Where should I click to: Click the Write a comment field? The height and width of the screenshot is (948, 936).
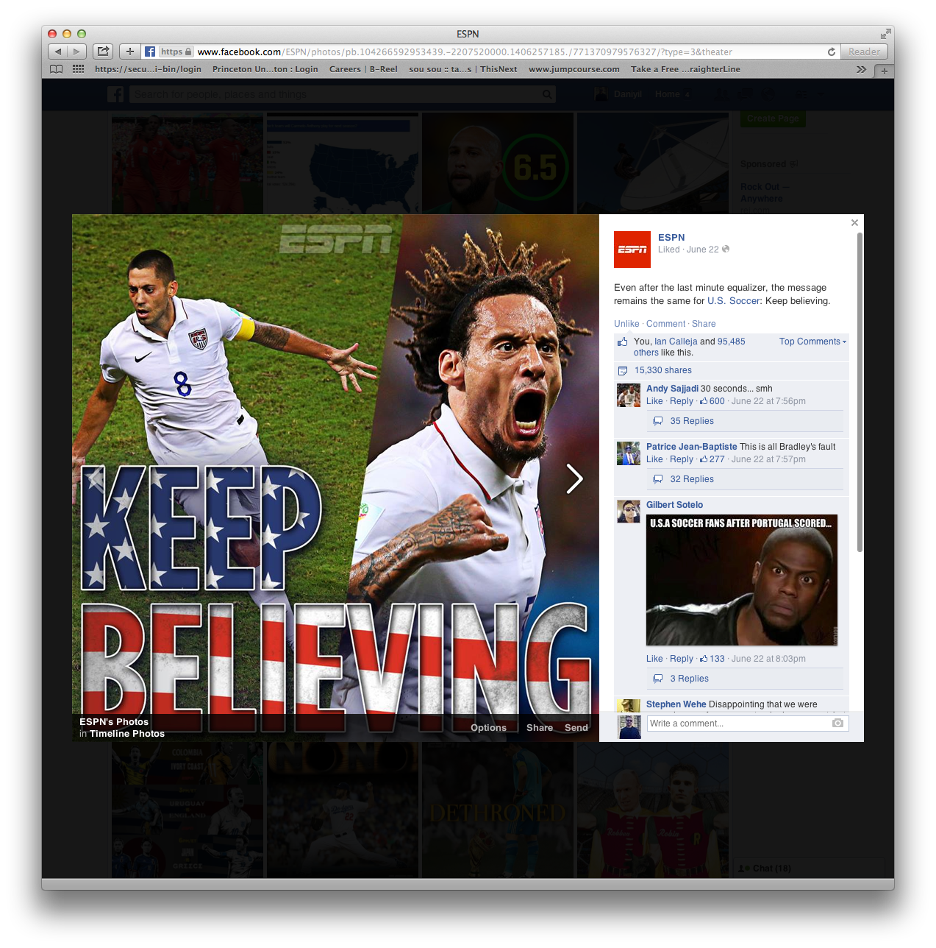pyautogui.click(x=748, y=724)
